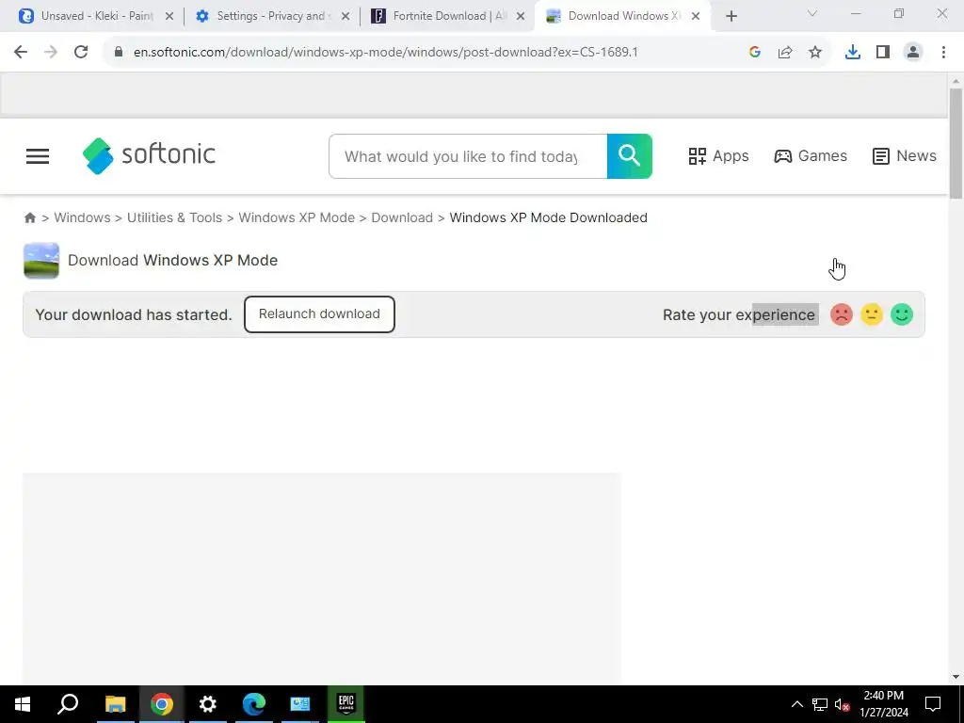Screen dimensions: 964x723
Task: Open Chrome three-dot menu
Action: click(x=943, y=53)
